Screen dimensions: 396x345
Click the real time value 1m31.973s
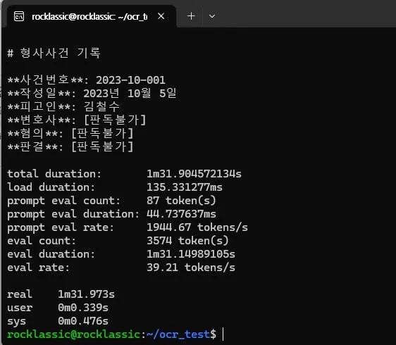86,294
